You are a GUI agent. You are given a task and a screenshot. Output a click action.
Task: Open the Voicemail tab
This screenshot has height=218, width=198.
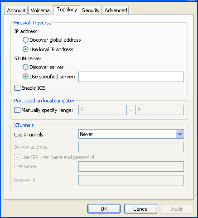coord(41,10)
